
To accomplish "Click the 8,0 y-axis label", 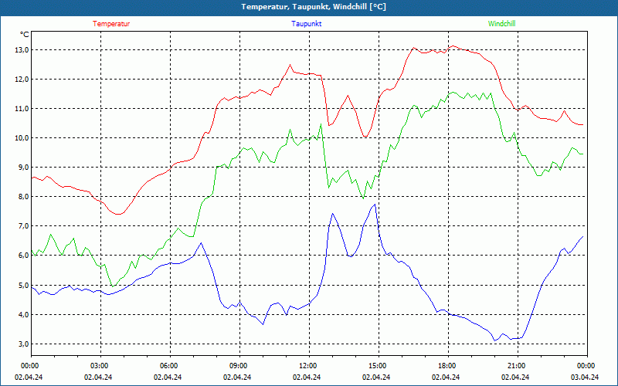I will [23, 197].
